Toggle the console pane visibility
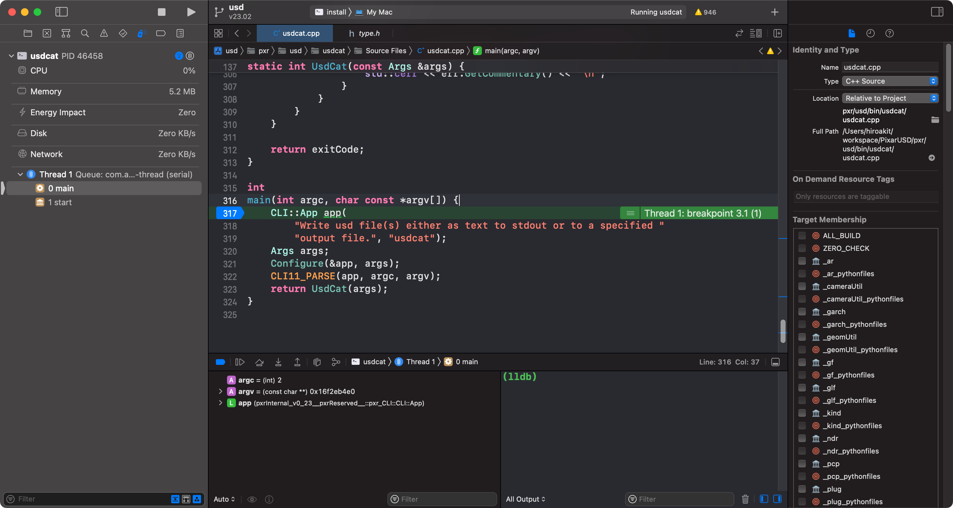The height and width of the screenshot is (508, 953). pyautogui.click(x=778, y=499)
